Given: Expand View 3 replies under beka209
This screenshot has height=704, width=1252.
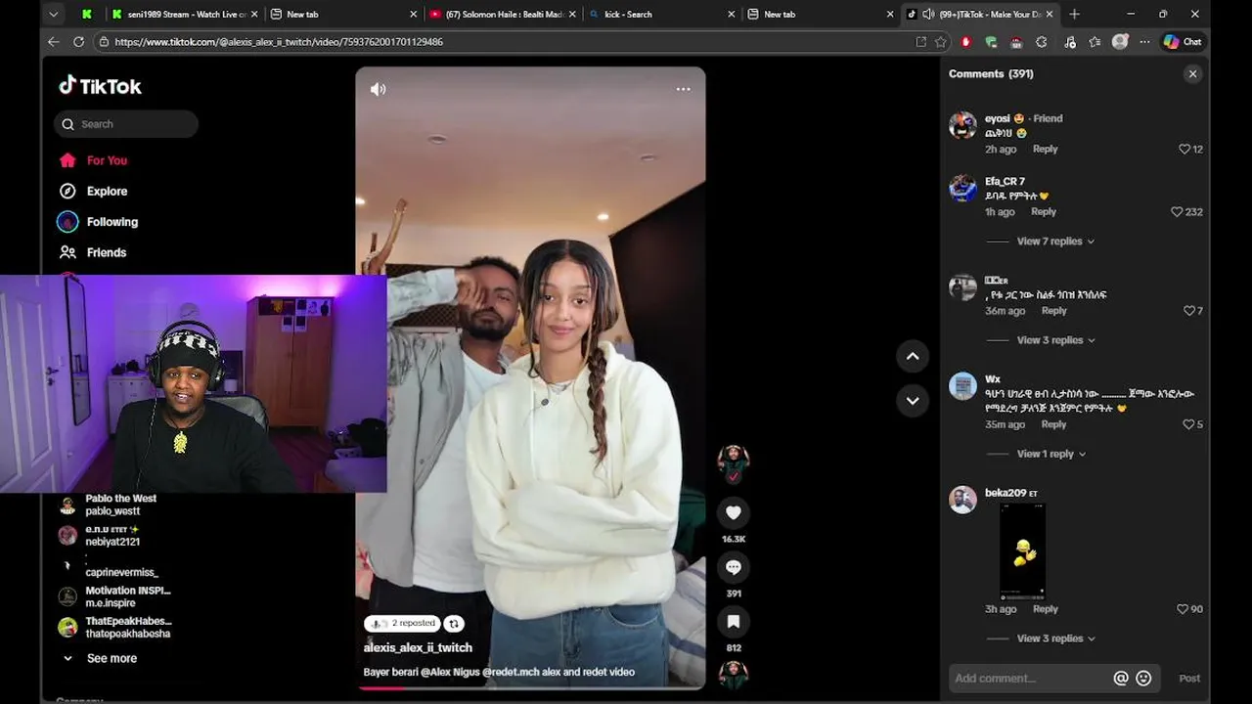Looking at the screenshot, I should pos(1055,638).
